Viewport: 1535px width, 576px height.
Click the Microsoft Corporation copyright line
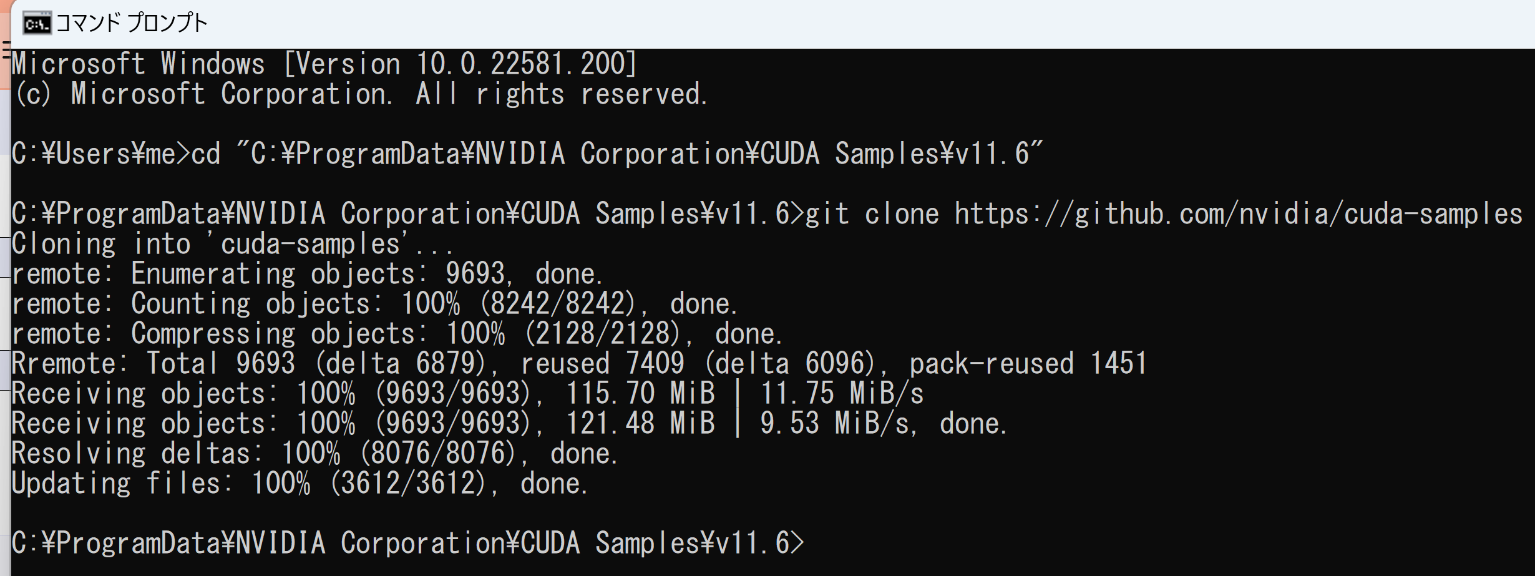[x=360, y=94]
